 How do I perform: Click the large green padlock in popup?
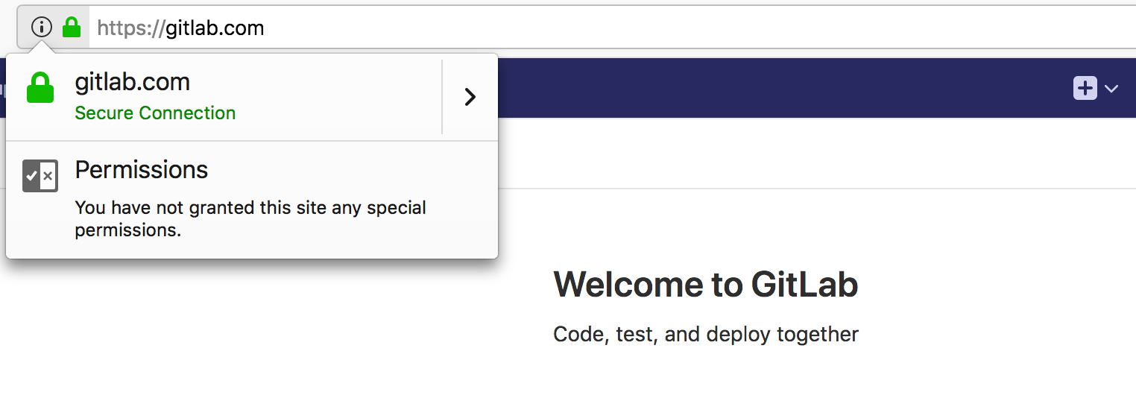(x=40, y=88)
